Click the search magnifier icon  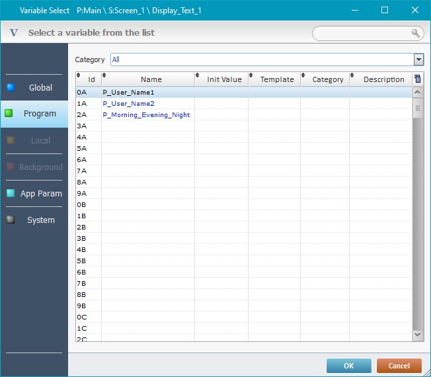point(415,32)
